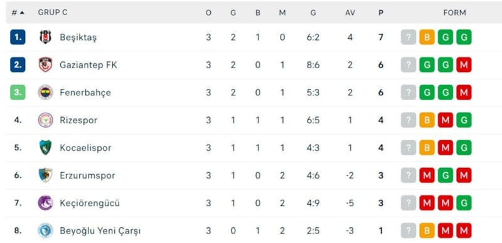Click the FORM column header

[454, 13]
